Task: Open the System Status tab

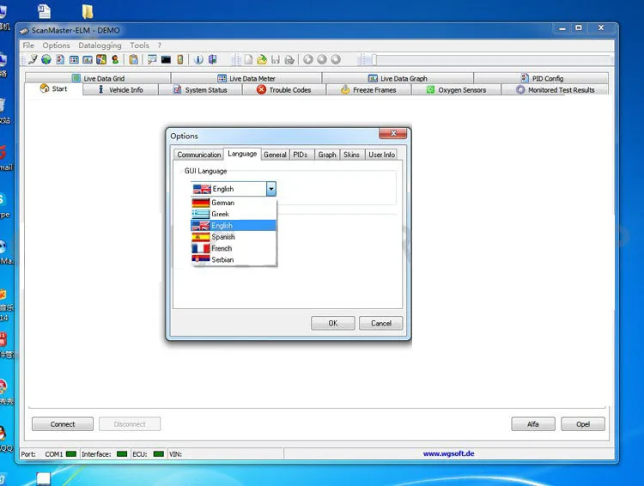Action: 200,89
